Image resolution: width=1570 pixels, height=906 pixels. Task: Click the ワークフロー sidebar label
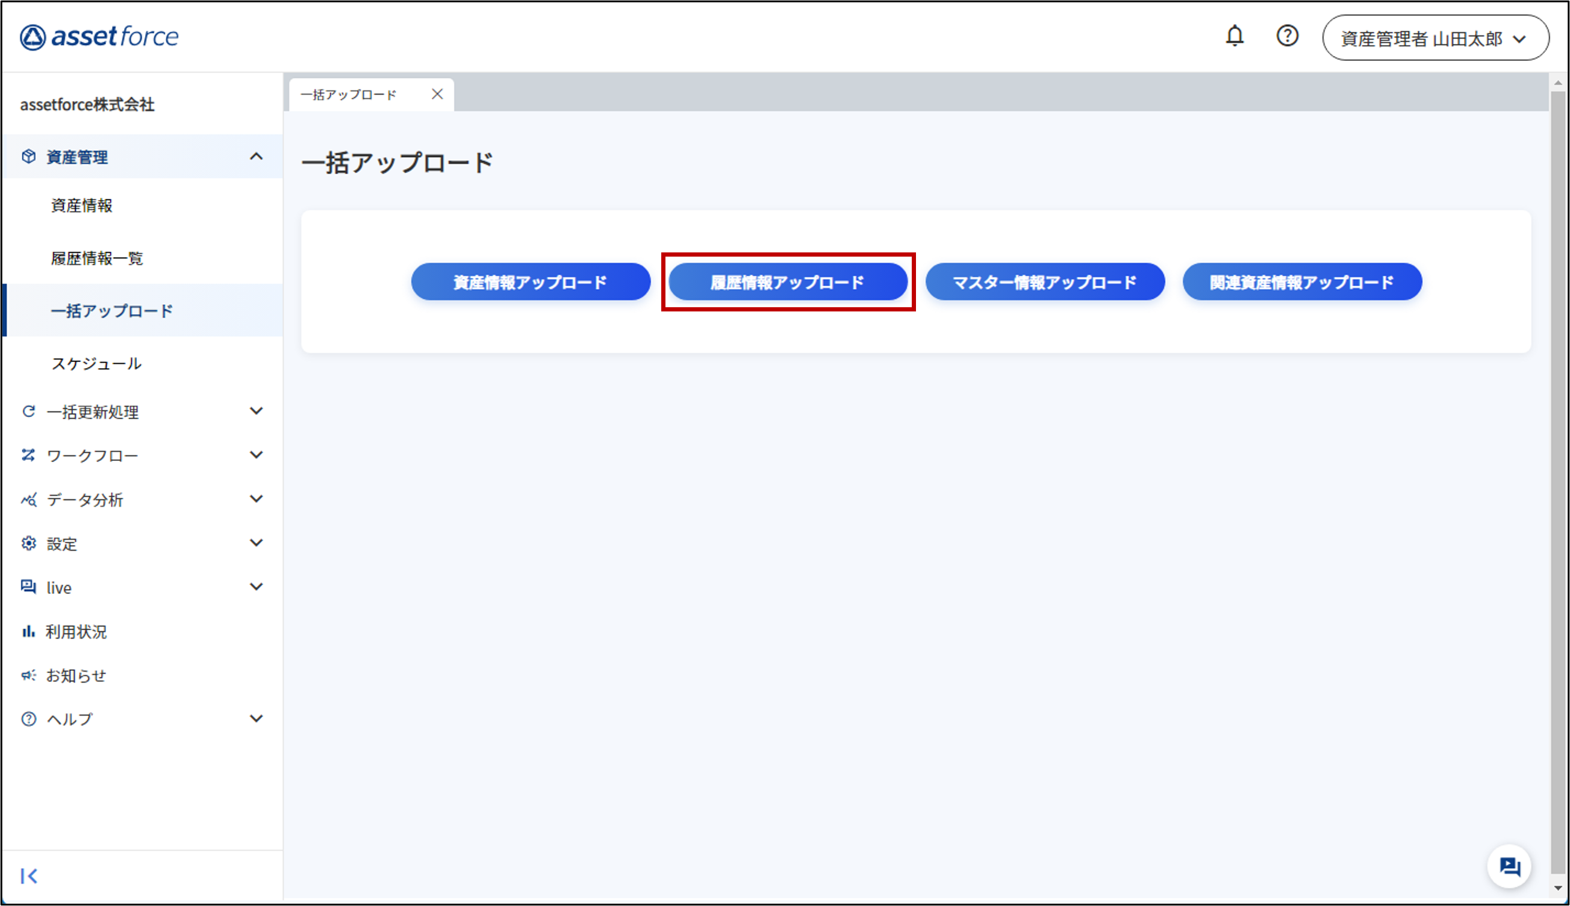[92, 455]
